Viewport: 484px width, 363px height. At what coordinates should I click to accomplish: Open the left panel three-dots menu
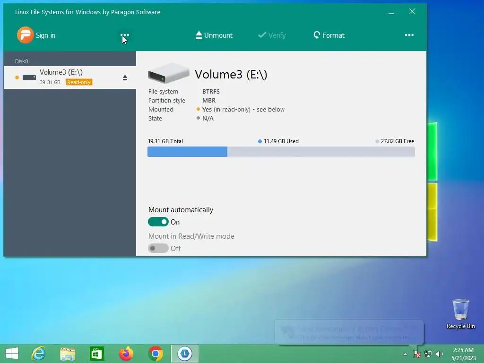point(124,35)
